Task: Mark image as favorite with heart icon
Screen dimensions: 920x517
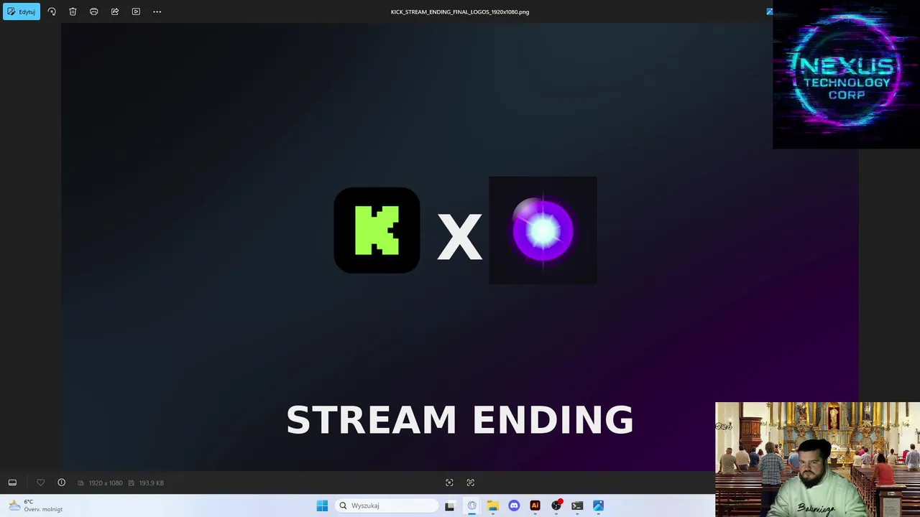Action: click(40, 483)
